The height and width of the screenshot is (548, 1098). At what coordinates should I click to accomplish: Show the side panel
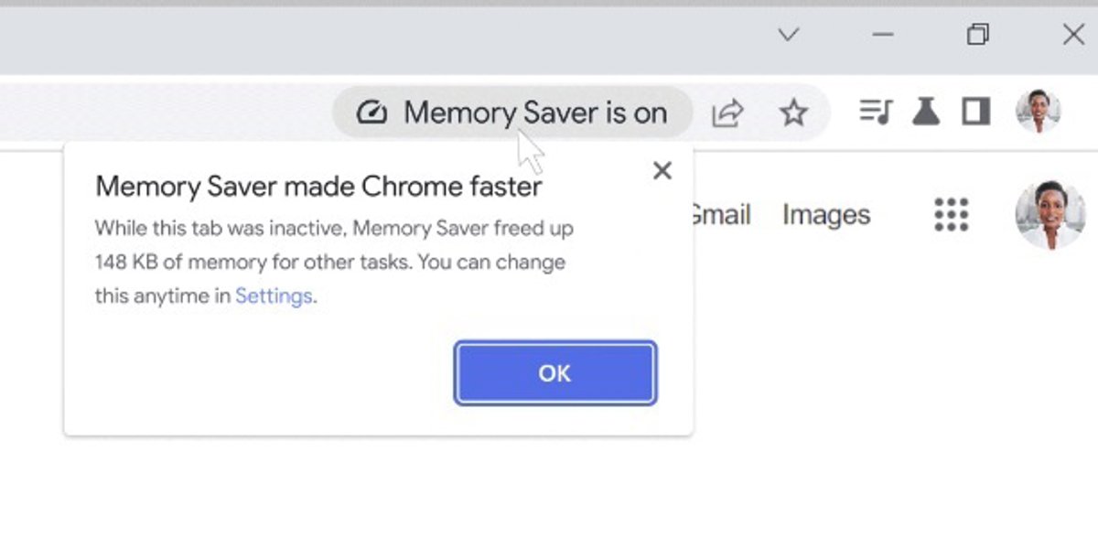click(976, 112)
